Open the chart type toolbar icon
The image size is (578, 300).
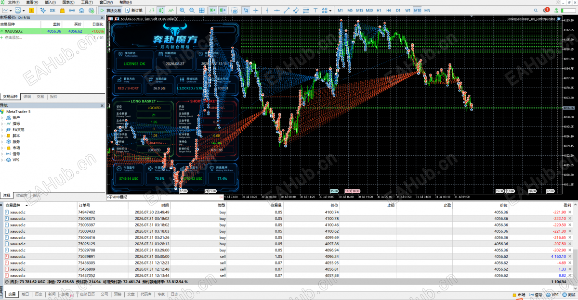click(x=5, y=10)
